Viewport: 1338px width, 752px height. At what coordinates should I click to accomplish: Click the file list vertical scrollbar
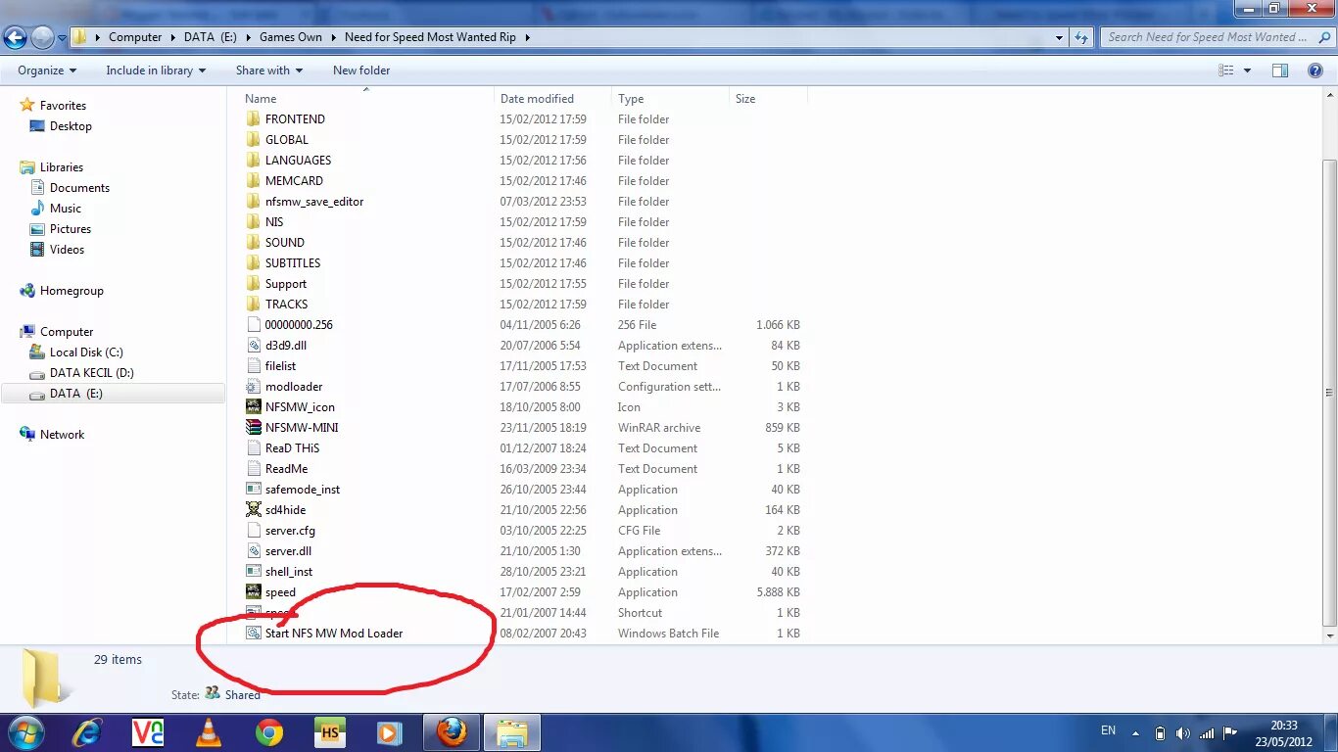(1329, 392)
